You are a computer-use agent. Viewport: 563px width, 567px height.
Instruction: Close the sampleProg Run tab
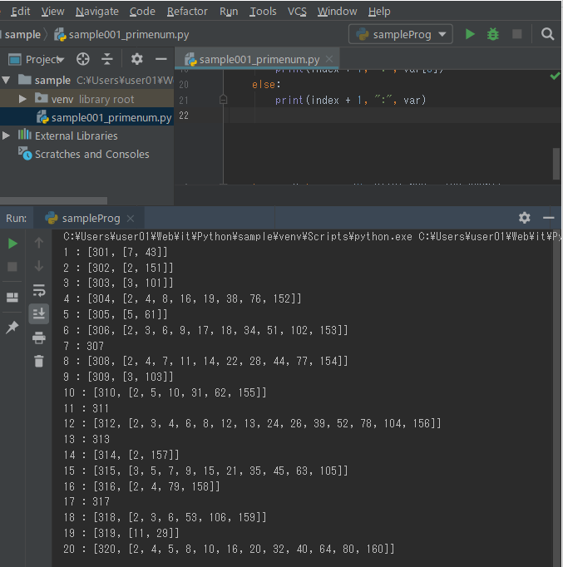pos(131,218)
